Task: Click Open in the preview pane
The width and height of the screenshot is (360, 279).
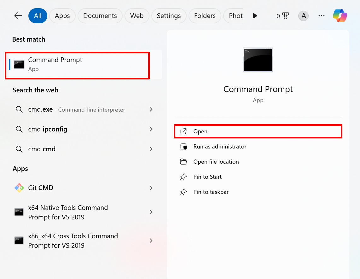Action: click(x=258, y=131)
